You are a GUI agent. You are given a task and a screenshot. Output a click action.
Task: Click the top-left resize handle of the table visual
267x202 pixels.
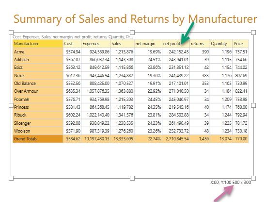tap(11, 33)
